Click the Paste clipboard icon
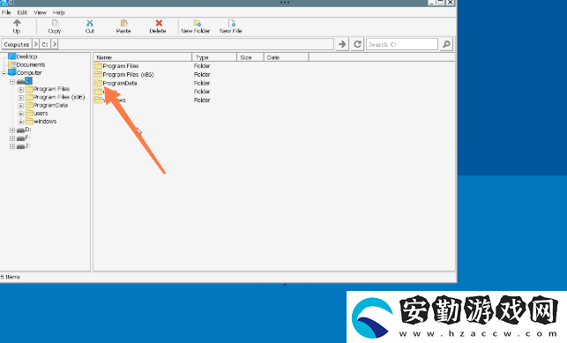 [x=123, y=24]
